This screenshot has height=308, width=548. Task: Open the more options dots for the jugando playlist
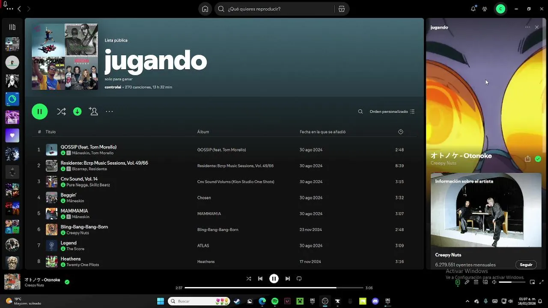pos(109,112)
